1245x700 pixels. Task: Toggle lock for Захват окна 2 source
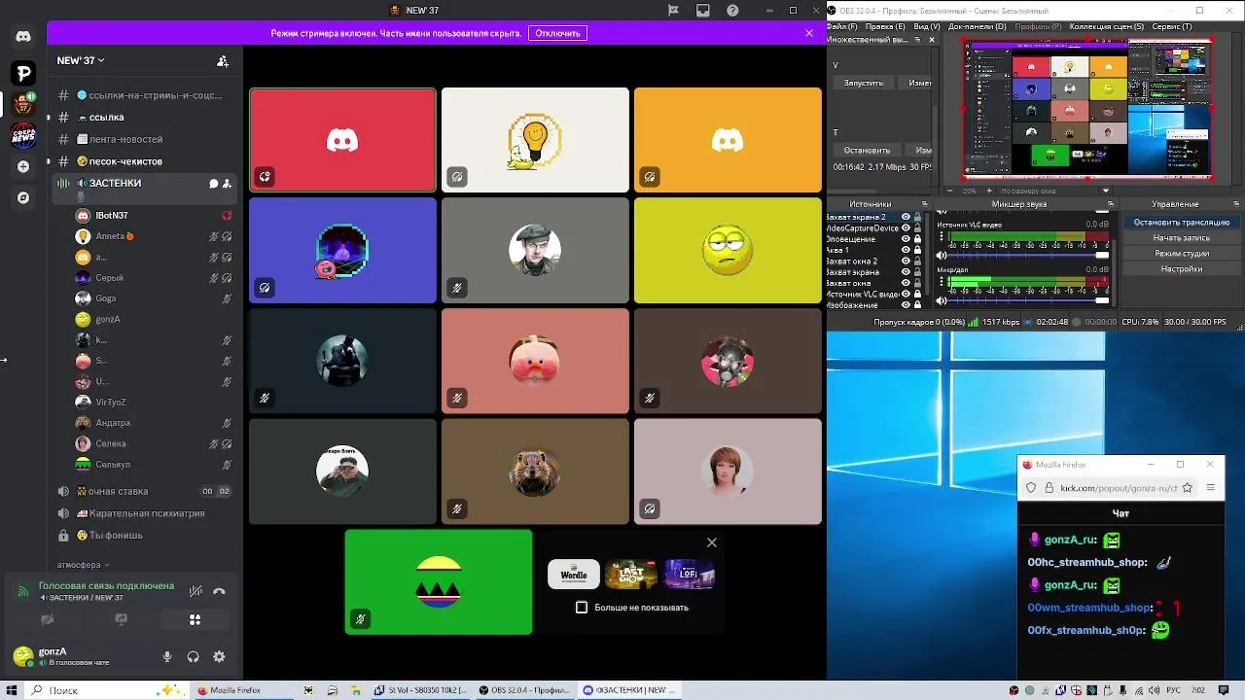coord(917,262)
